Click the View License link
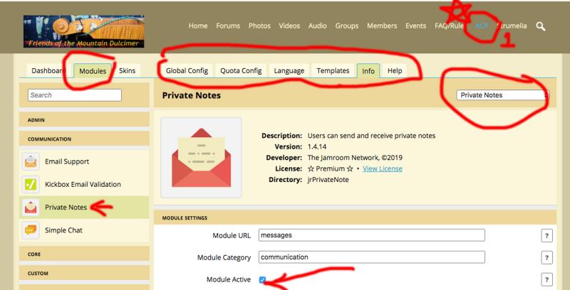The image size is (570, 290). pos(383,168)
